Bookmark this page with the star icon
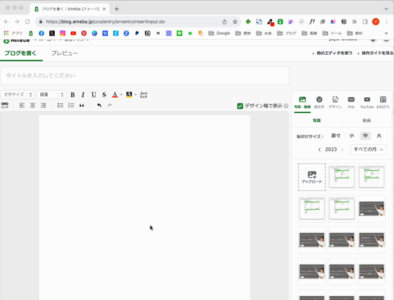The width and height of the screenshot is (394, 300). click(235, 22)
